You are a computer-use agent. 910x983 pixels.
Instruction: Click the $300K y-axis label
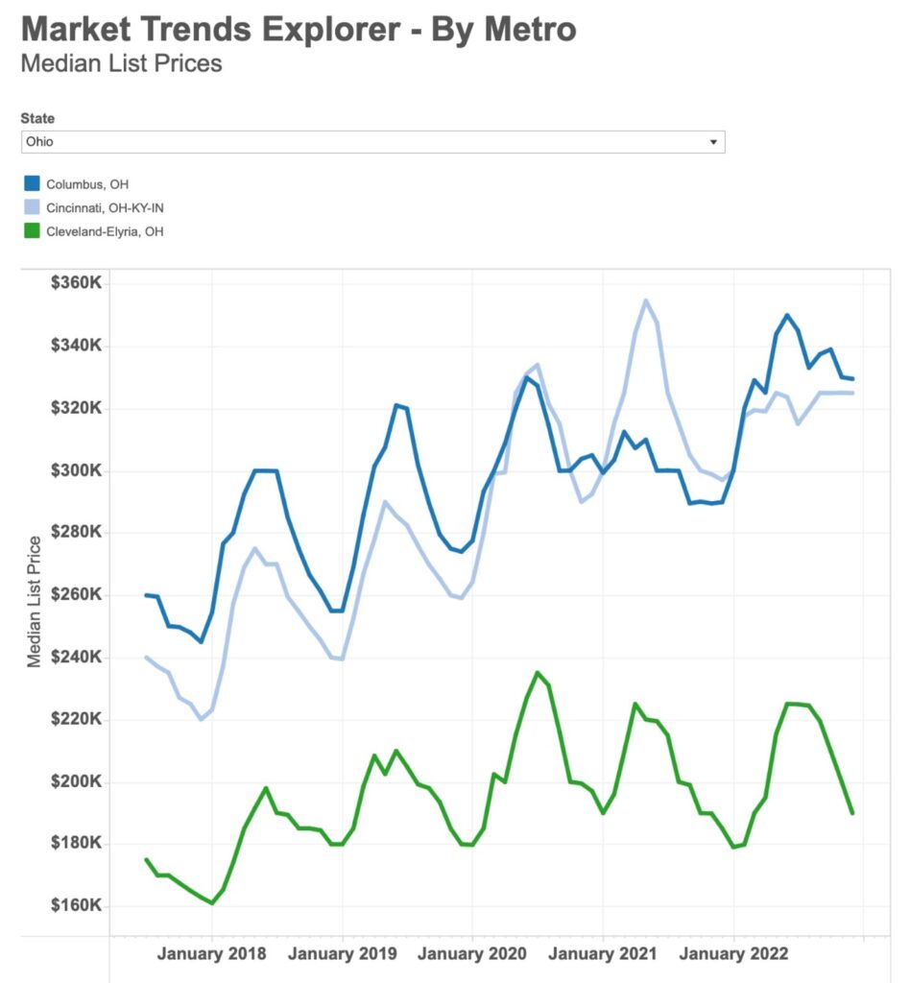click(x=76, y=470)
